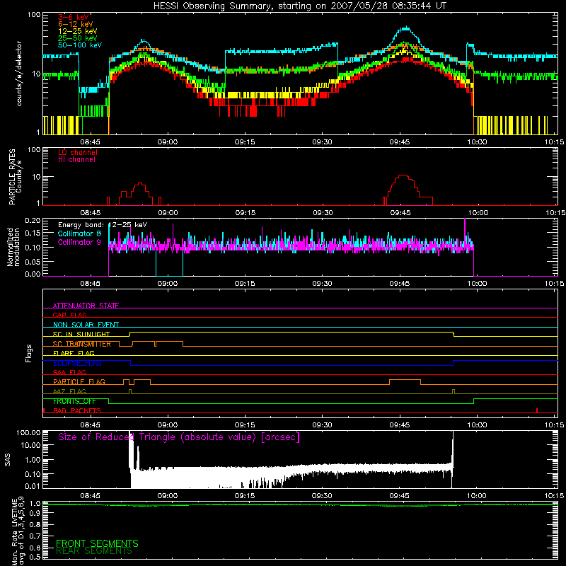Click the 'NON SOLAR EVENT' flag label
Screen dimensions: 566x566
(x=86, y=325)
